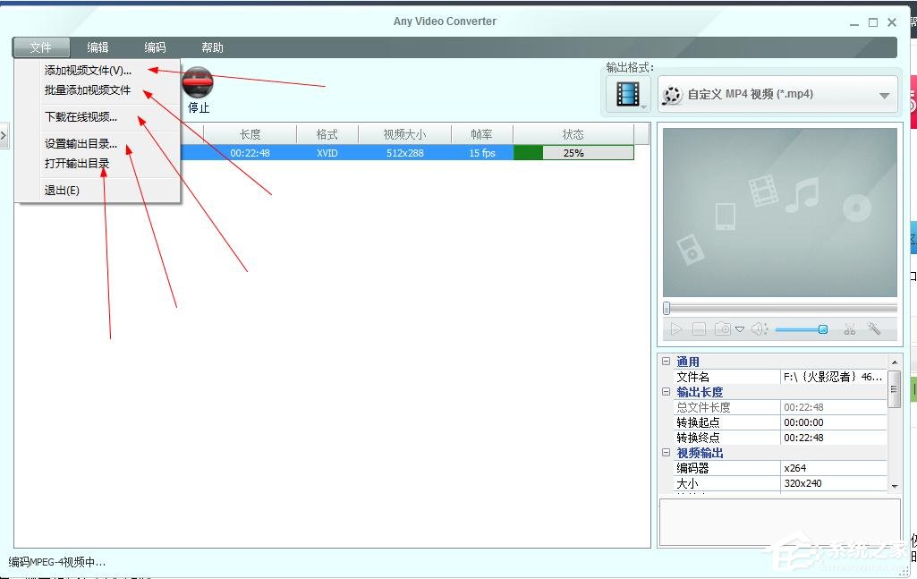The width and height of the screenshot is (917, 579).
Task: Click the speaker volume icon in preview controls
Action: [759, 328]
